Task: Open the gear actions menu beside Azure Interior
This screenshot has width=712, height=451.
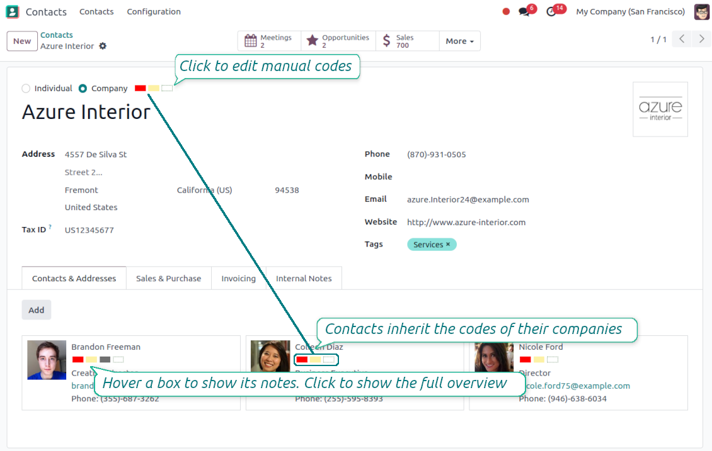Action: coord(103,46)
